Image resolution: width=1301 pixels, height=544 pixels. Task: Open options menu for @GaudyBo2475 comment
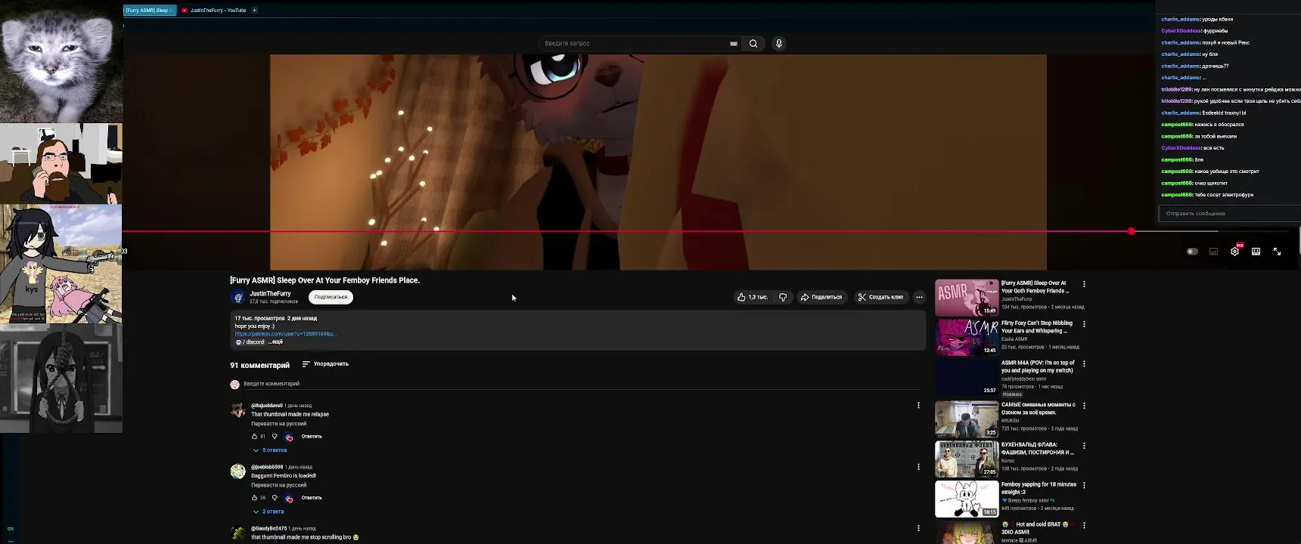click(918, 527)
